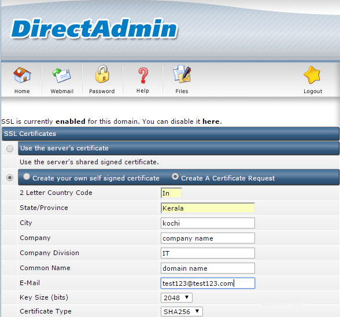
Task: Click the Home menu label
Action: (22, 91)
